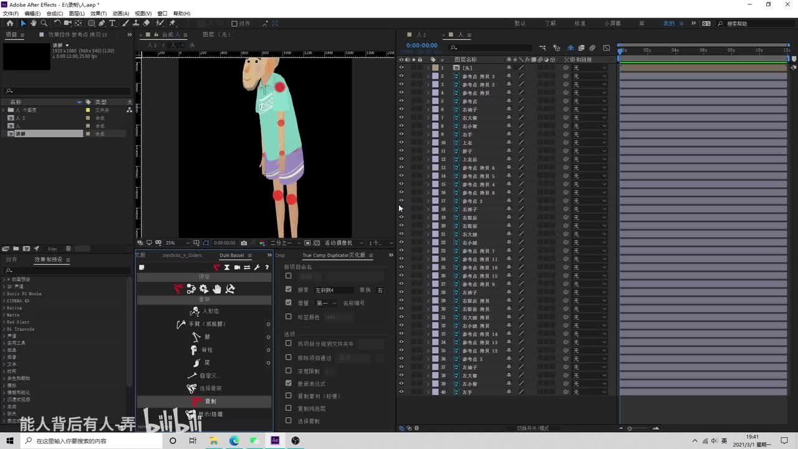Select the Zoom magnifier tool

44,23
